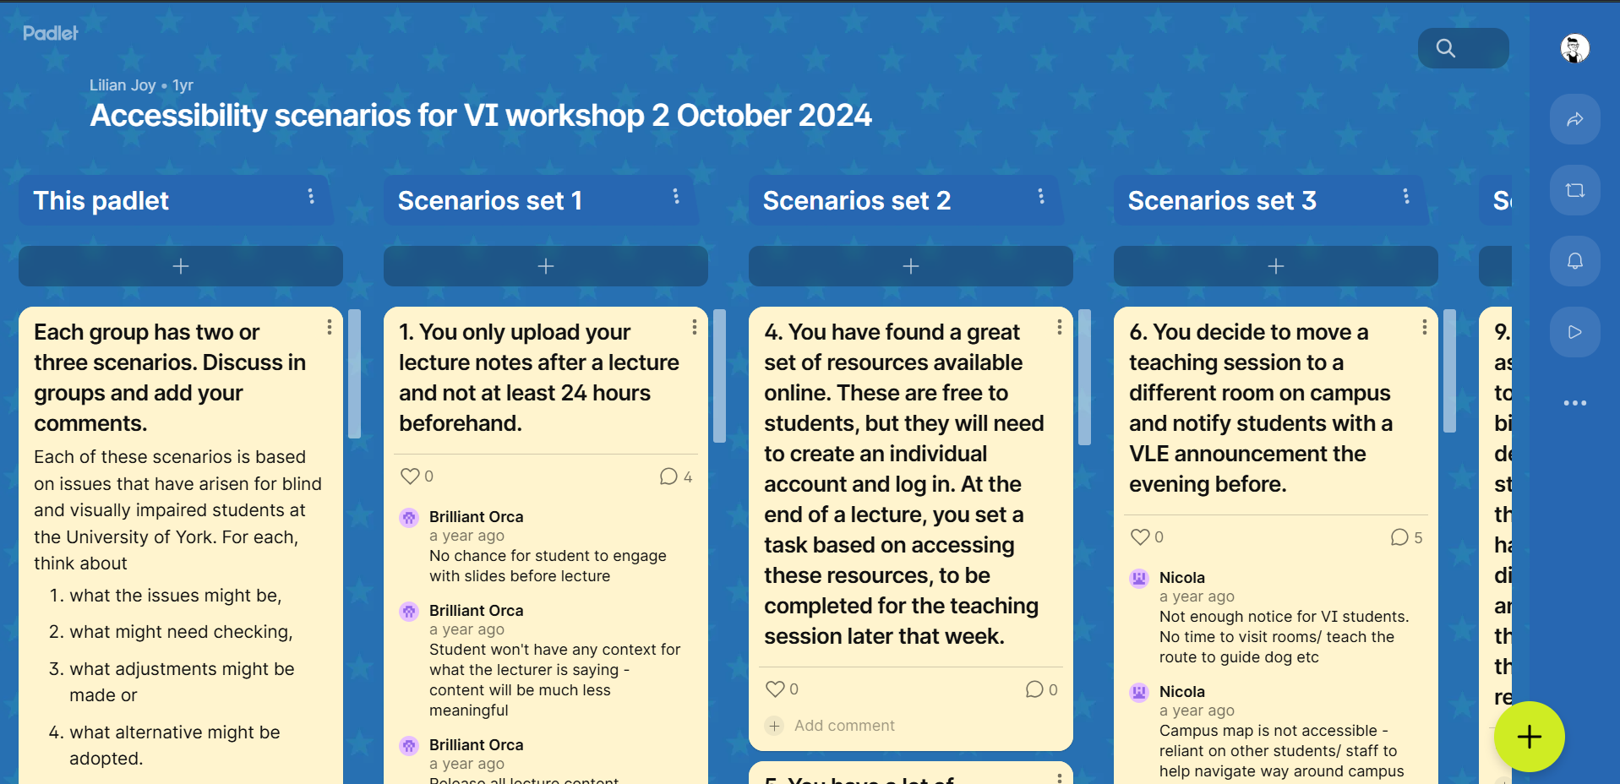
Task: Add a post under Scenarios set 3
Action: click(1275, 266)
